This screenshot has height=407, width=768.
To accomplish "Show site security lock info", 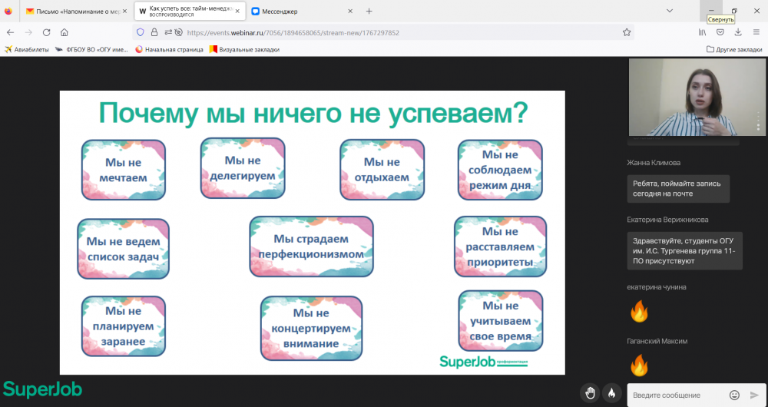I will coord(154,32).
